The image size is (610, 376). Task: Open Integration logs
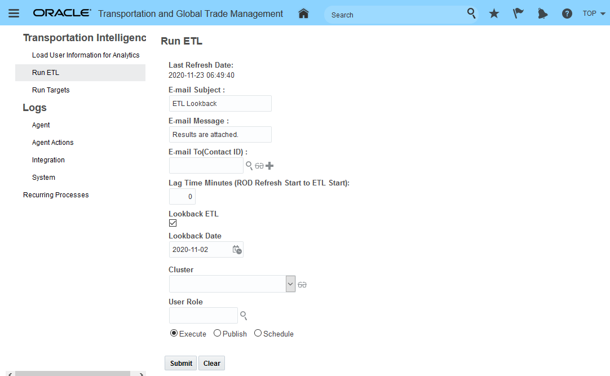point(48,160)
